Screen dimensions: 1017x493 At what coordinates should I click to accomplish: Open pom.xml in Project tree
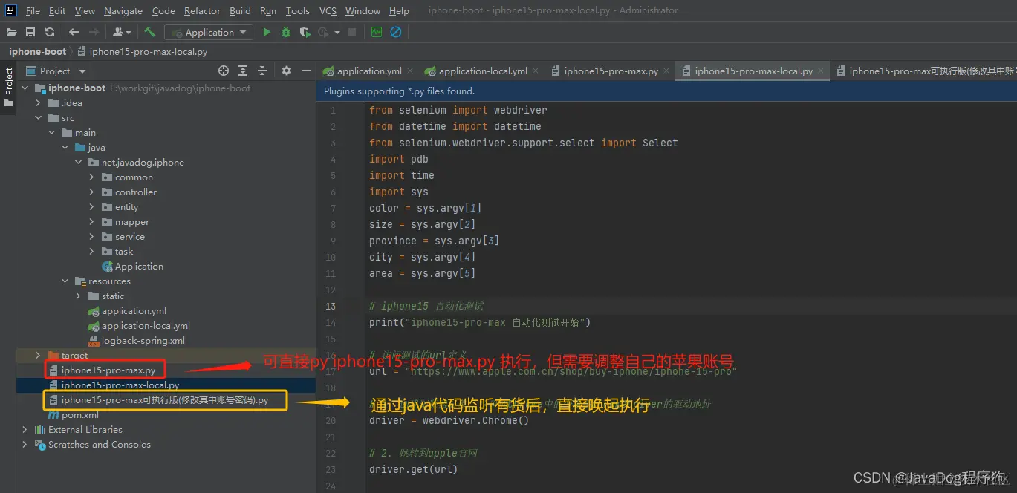(x=79, y=415)
